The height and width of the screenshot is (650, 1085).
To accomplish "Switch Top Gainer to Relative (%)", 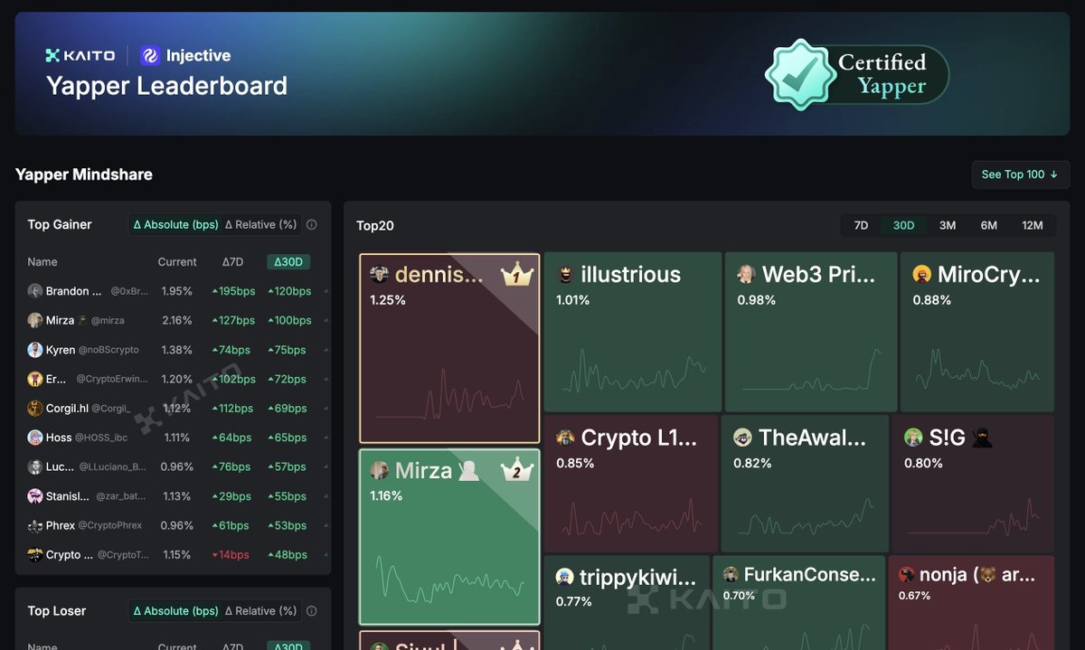I will pyautogui.click(x=260, y=225).
